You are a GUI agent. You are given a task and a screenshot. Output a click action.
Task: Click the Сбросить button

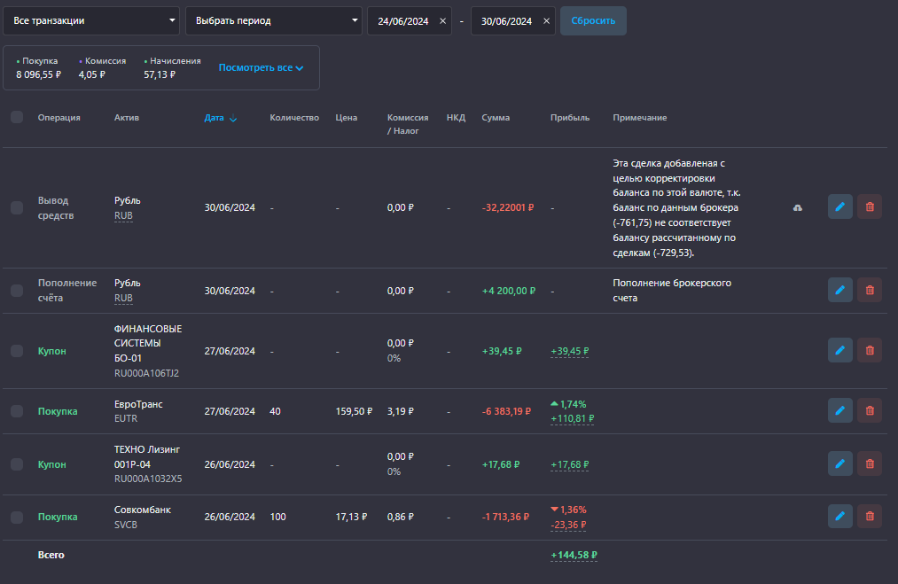[593, 20]
